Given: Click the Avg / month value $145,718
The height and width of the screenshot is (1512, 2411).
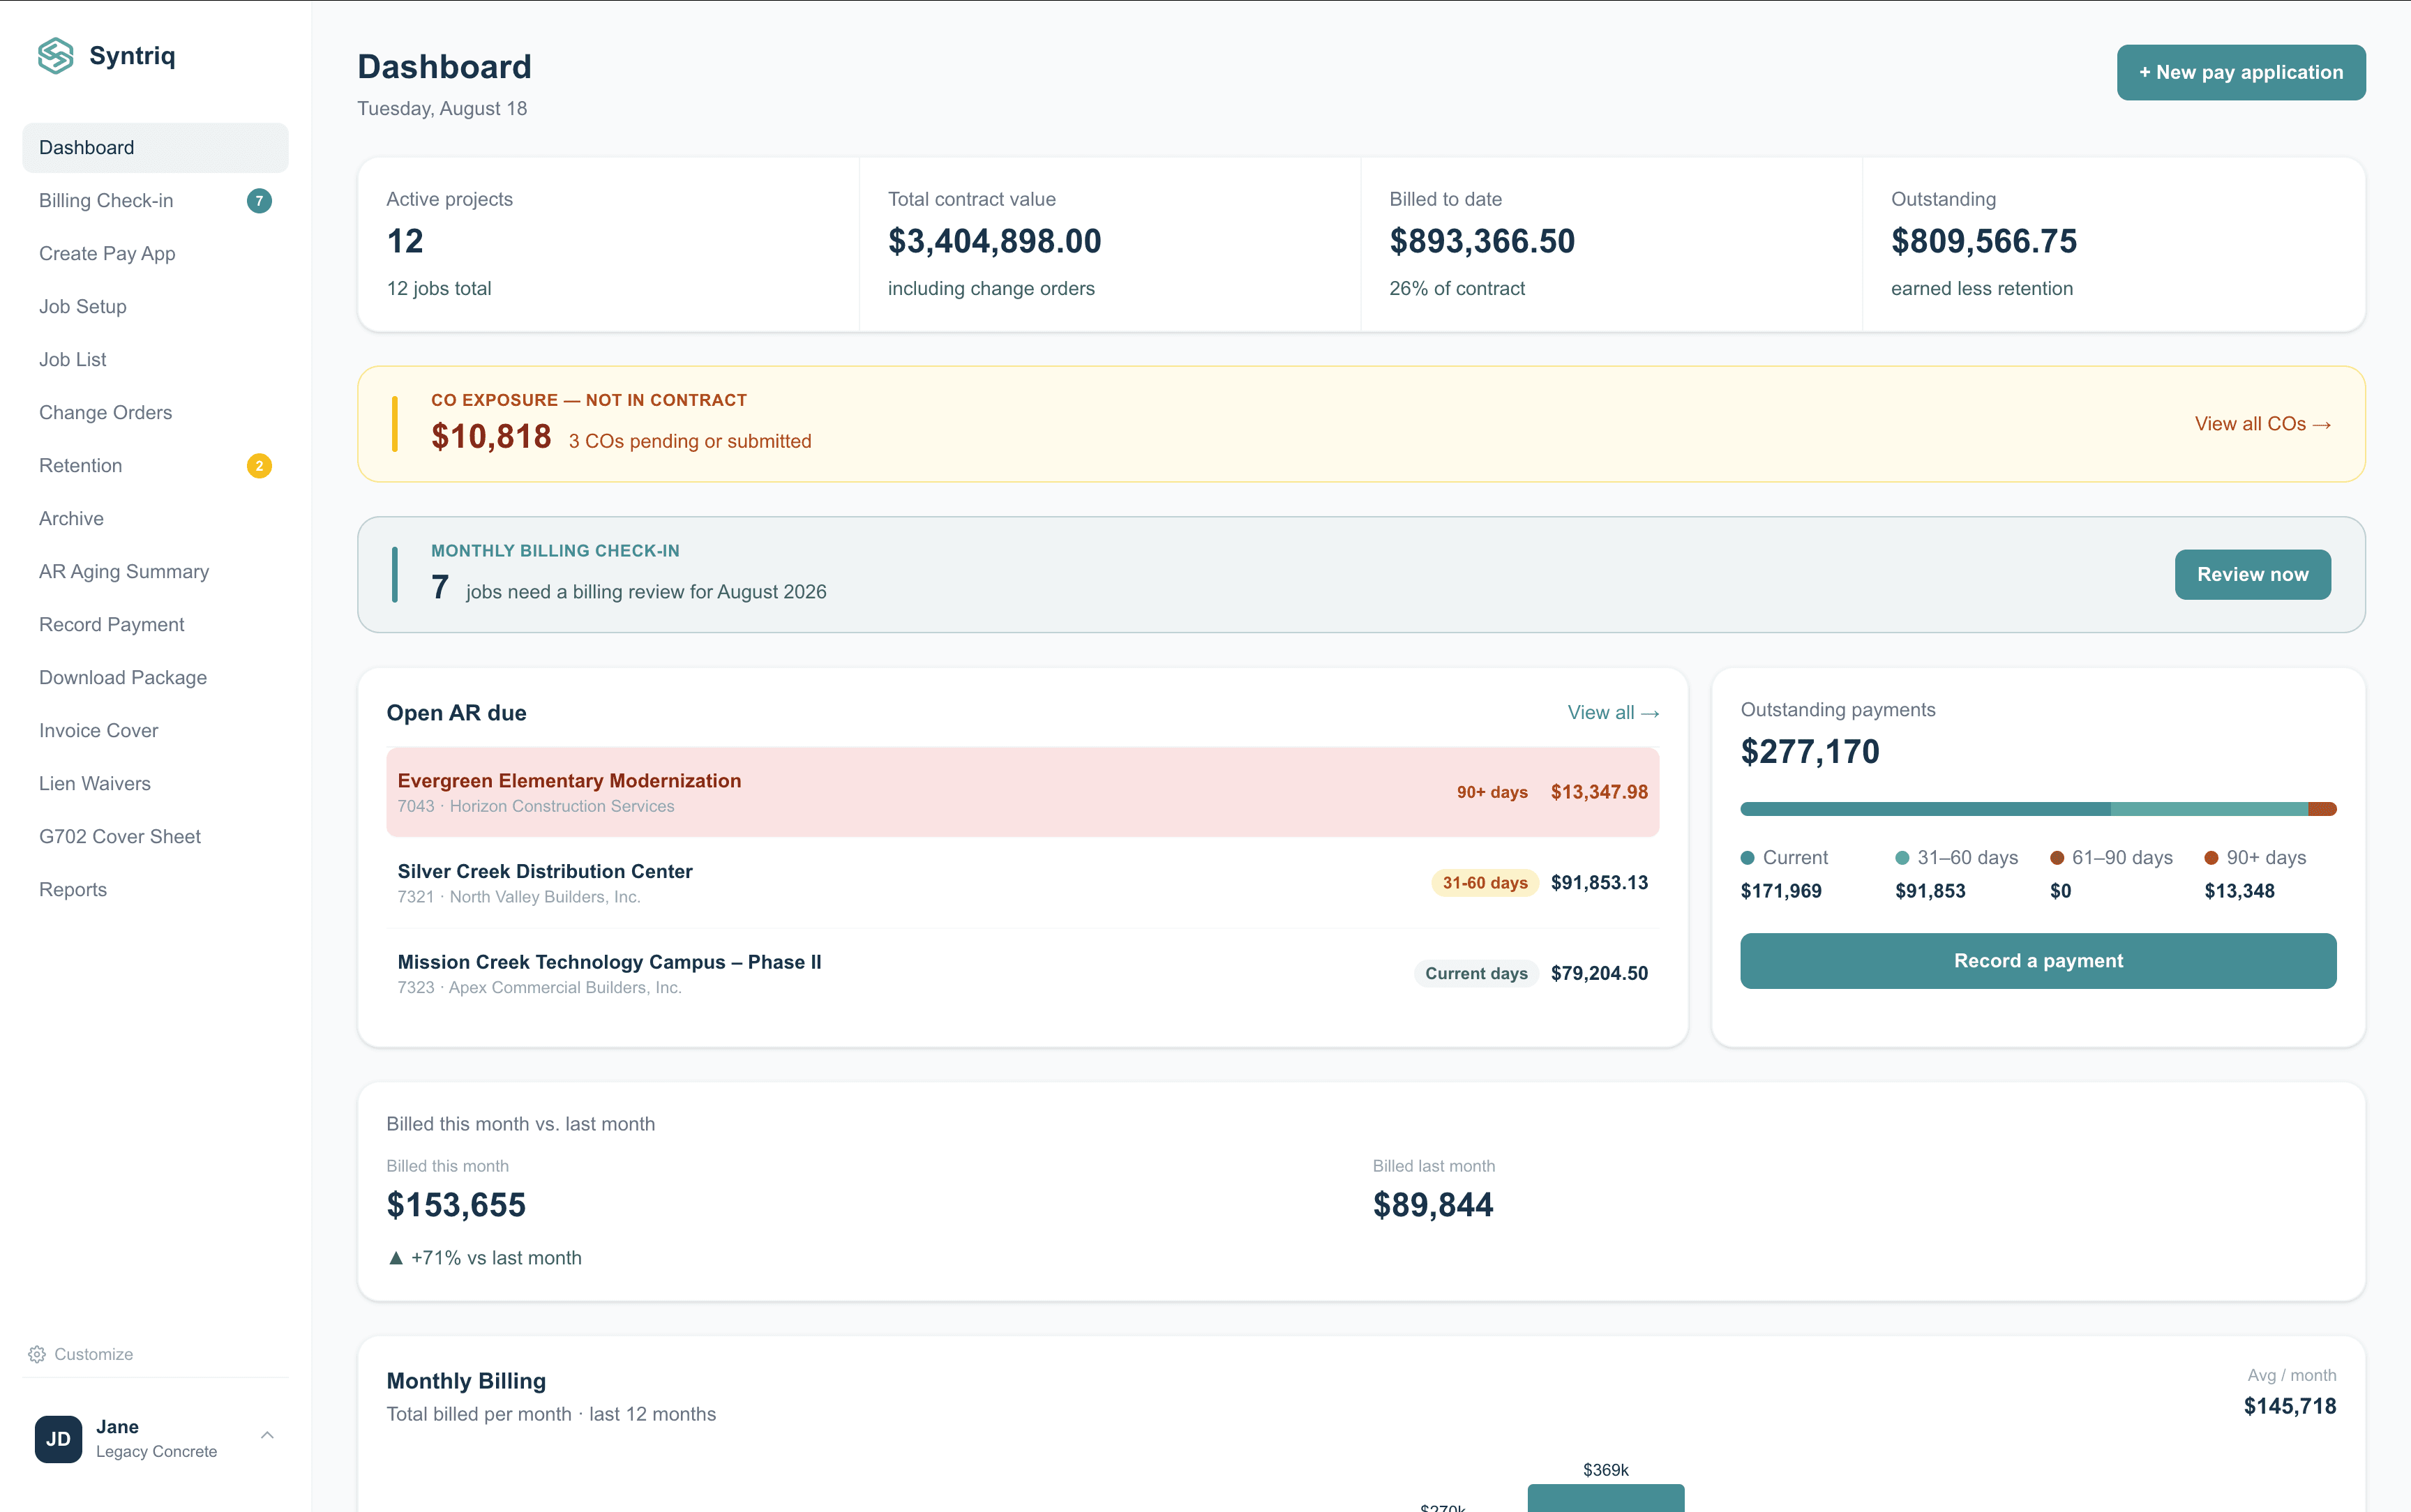Looking at the screenshot, I should tap(2290, 1407).
